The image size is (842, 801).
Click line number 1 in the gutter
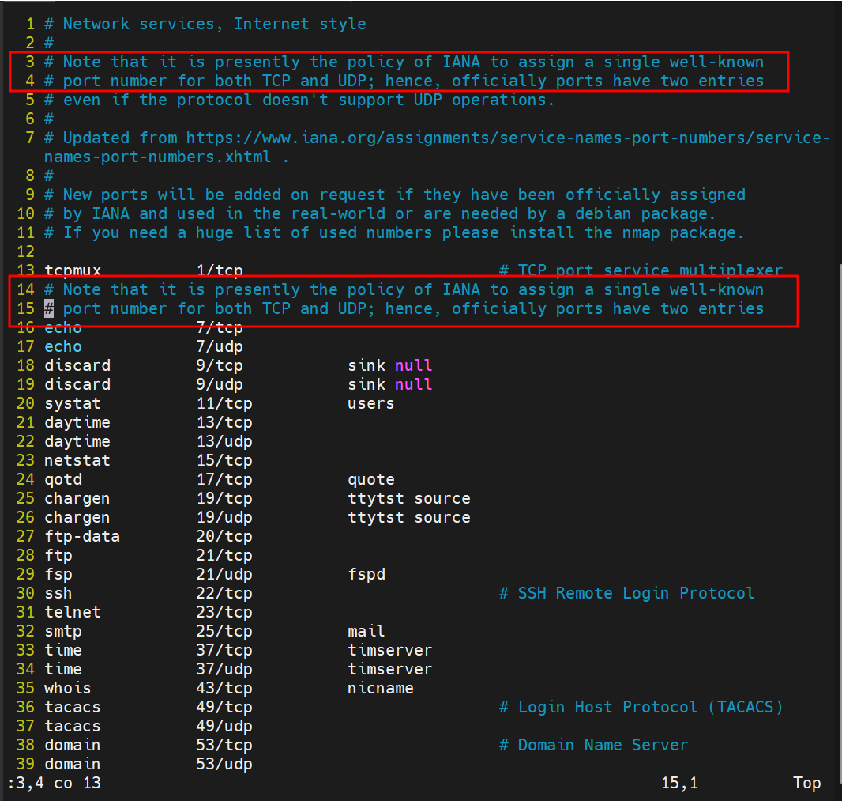point(29,24)
